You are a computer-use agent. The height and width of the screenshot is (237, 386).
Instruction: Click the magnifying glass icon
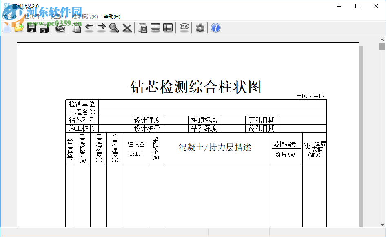click(x=114, y=28)
